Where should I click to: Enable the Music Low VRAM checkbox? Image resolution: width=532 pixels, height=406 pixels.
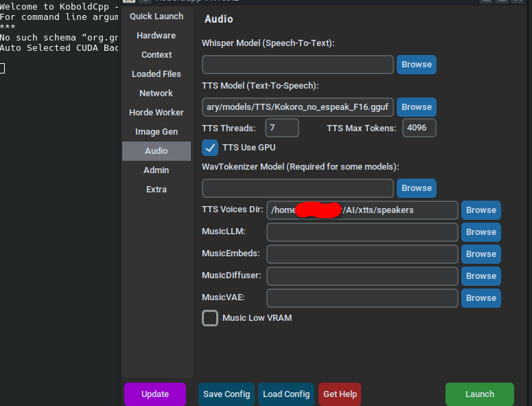(210, 318)
